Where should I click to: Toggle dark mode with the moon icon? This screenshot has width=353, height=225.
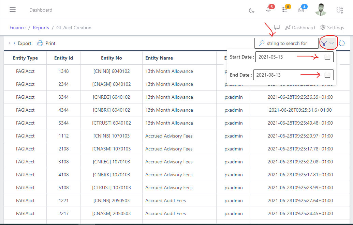tap(251, 11)
